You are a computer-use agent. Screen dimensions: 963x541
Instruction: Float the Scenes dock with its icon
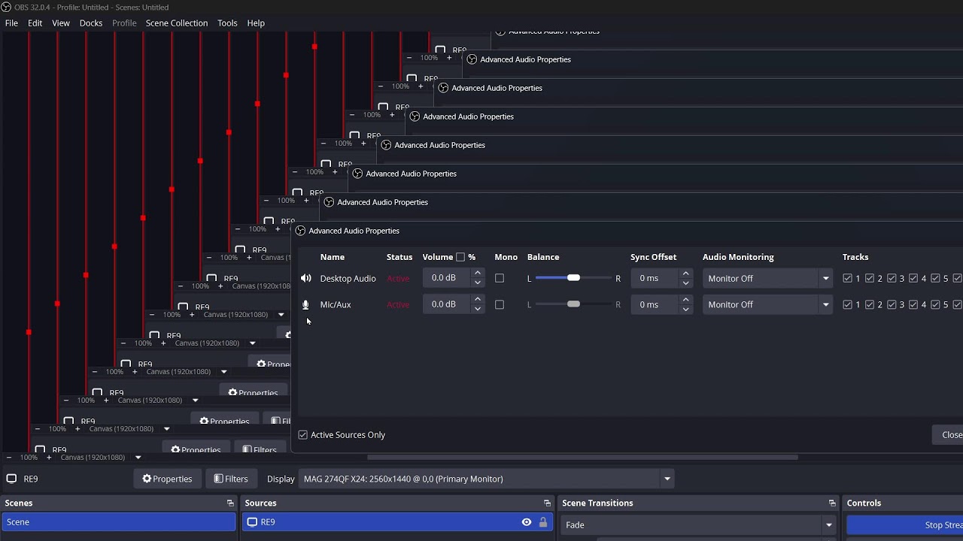pos(230,503)
